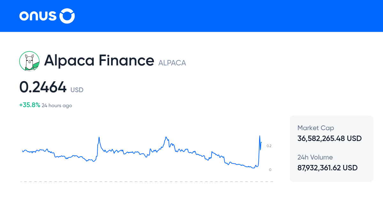383x201 pixels.
Task: Click the 0.2464 price display
Action: (x=43, y=87)
